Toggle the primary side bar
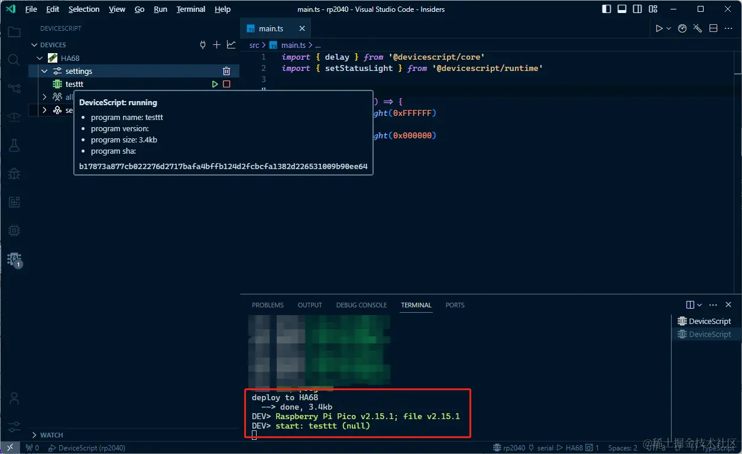This screenshot has height=454, width=742. pos(607,9)
